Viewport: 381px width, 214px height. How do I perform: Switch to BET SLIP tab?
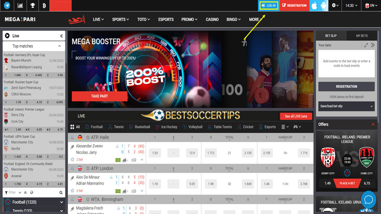(331, 36)
